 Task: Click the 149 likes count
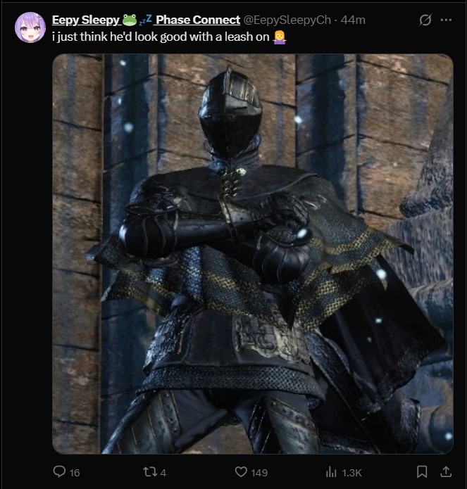tap(259, 473)
